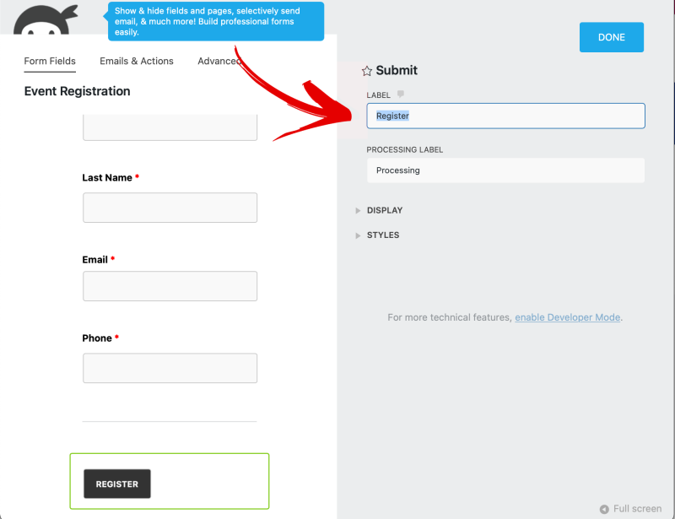Screen dimensions: 675x519
Task: Click the enable Developer Mode link
Action: point(567,317)
